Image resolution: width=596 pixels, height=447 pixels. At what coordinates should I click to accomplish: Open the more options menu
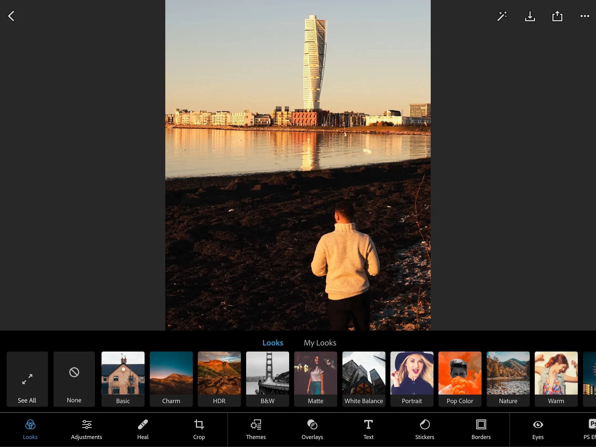pyautogui.click(x=585, y=16)
